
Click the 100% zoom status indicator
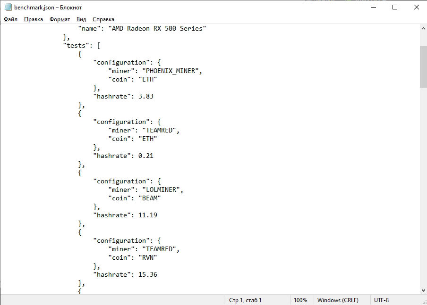point(300,300)
